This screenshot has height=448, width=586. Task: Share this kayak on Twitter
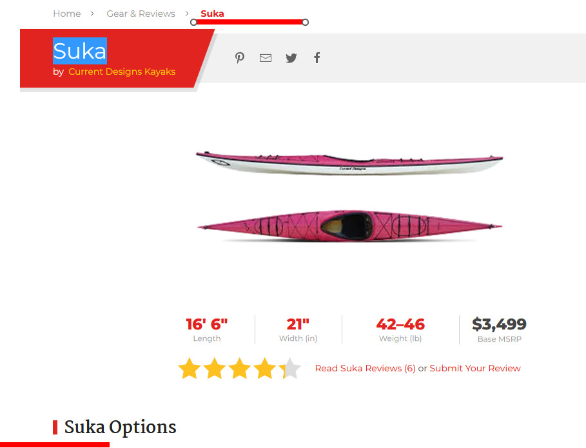291,58
